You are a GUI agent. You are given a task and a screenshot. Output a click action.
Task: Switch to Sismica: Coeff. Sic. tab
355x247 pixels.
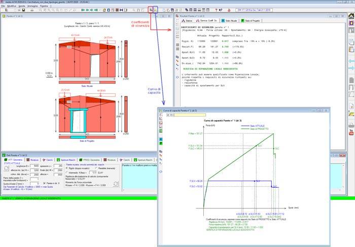point(207,21)
